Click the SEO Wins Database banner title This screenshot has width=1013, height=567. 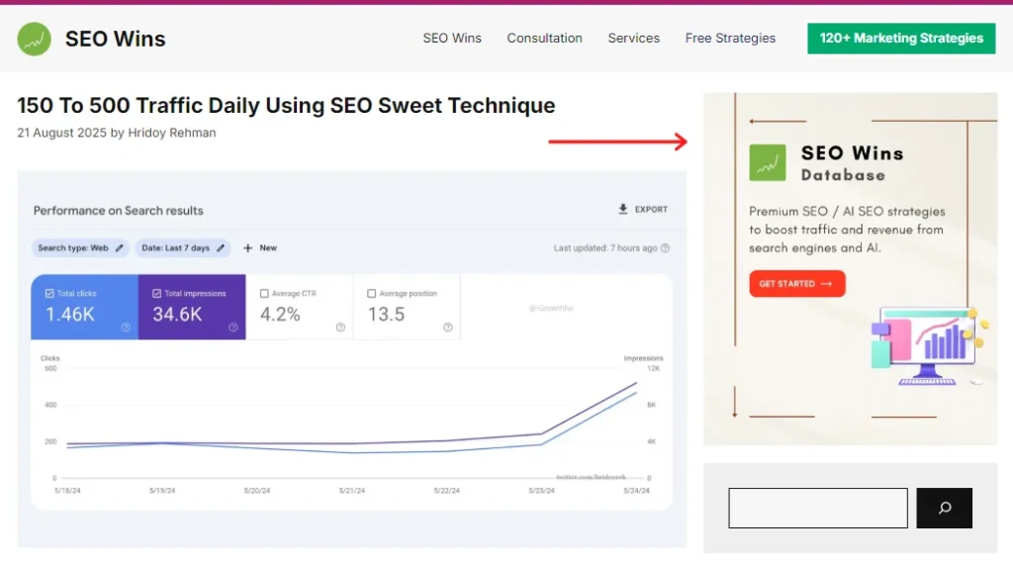852,163
